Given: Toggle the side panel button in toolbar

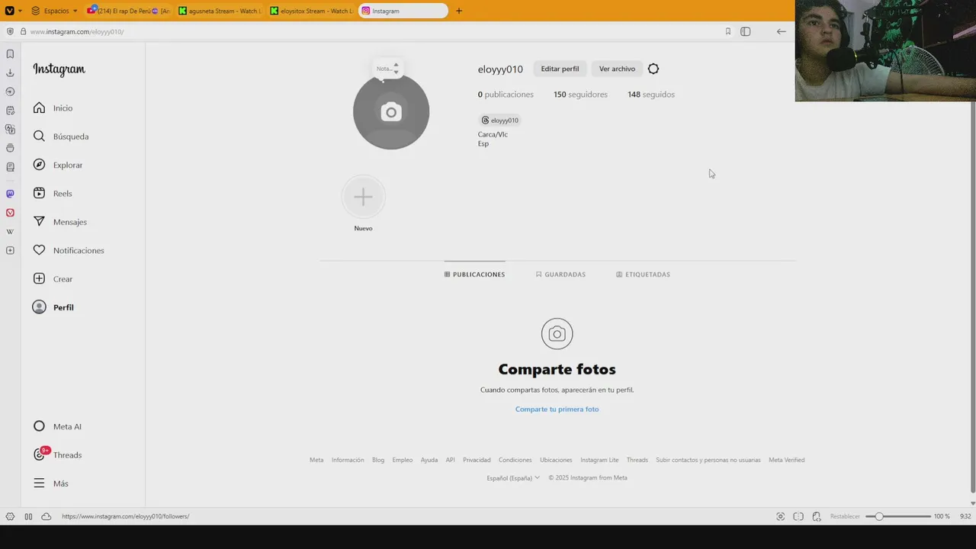Looking at the screenshot, I should pos(746,31).
